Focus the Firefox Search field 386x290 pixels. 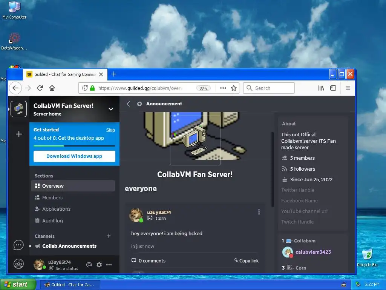(x=269, y=88)
